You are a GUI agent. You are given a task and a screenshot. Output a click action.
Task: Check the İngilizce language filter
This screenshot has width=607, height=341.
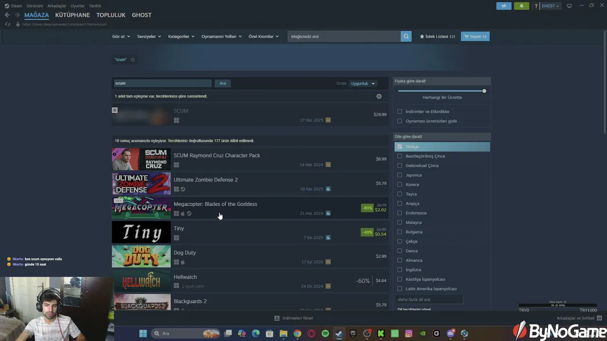pos(400,270)
